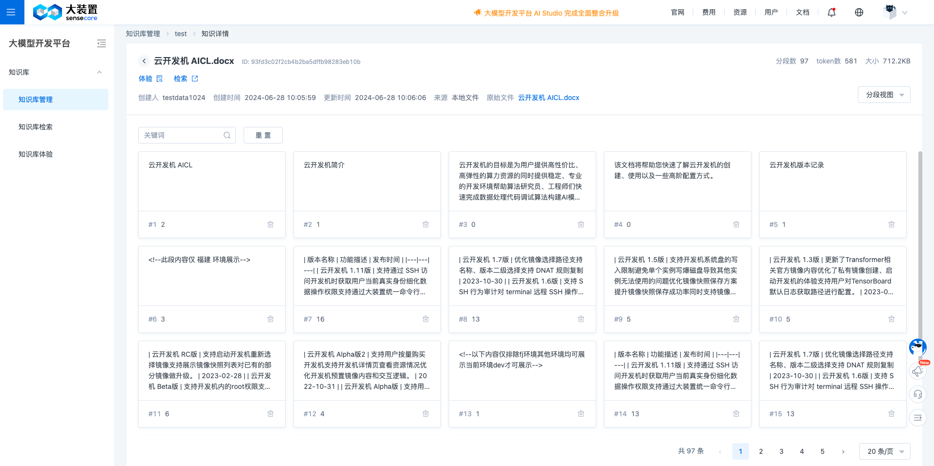Expand the user avatar account dropdown
This screenshot has width=934, height=466.
click(895, 12)
